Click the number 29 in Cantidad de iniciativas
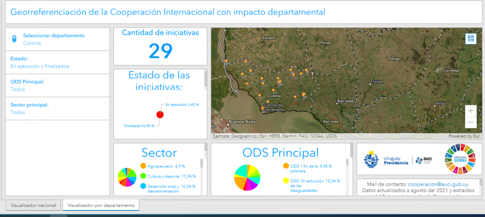The image size is (485, 217). pos(161,51)
